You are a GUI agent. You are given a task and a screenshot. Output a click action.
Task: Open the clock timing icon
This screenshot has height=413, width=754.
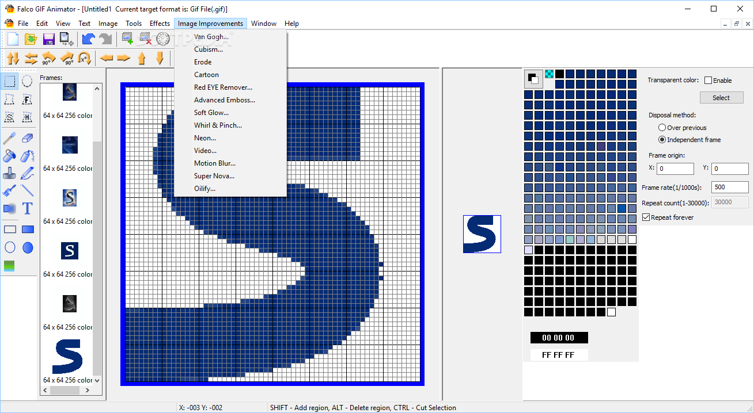click(x=163, y=39)
